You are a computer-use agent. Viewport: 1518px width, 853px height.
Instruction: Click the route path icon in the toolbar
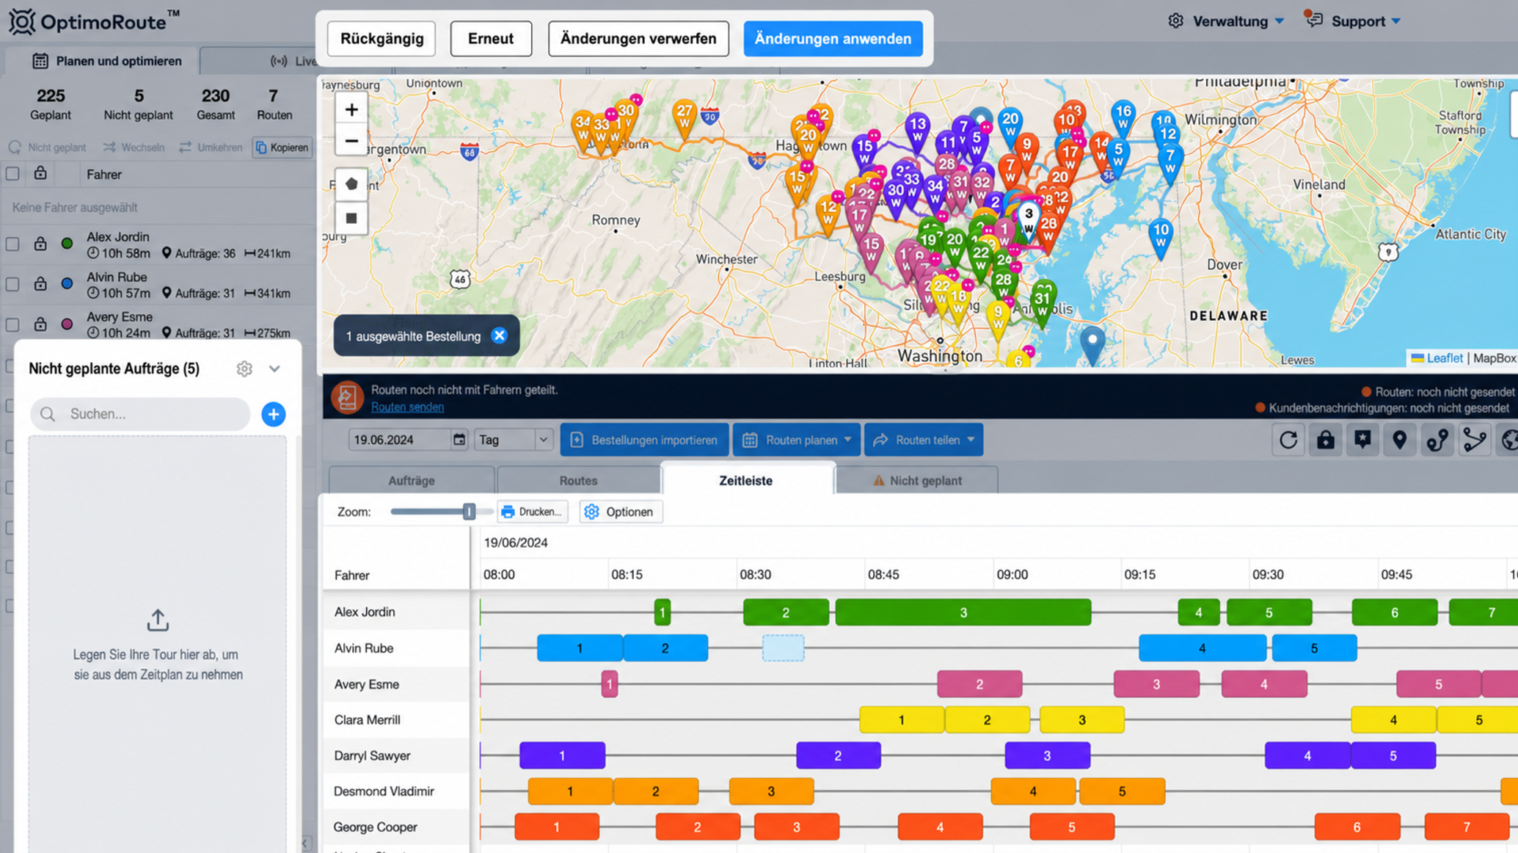1474,440
